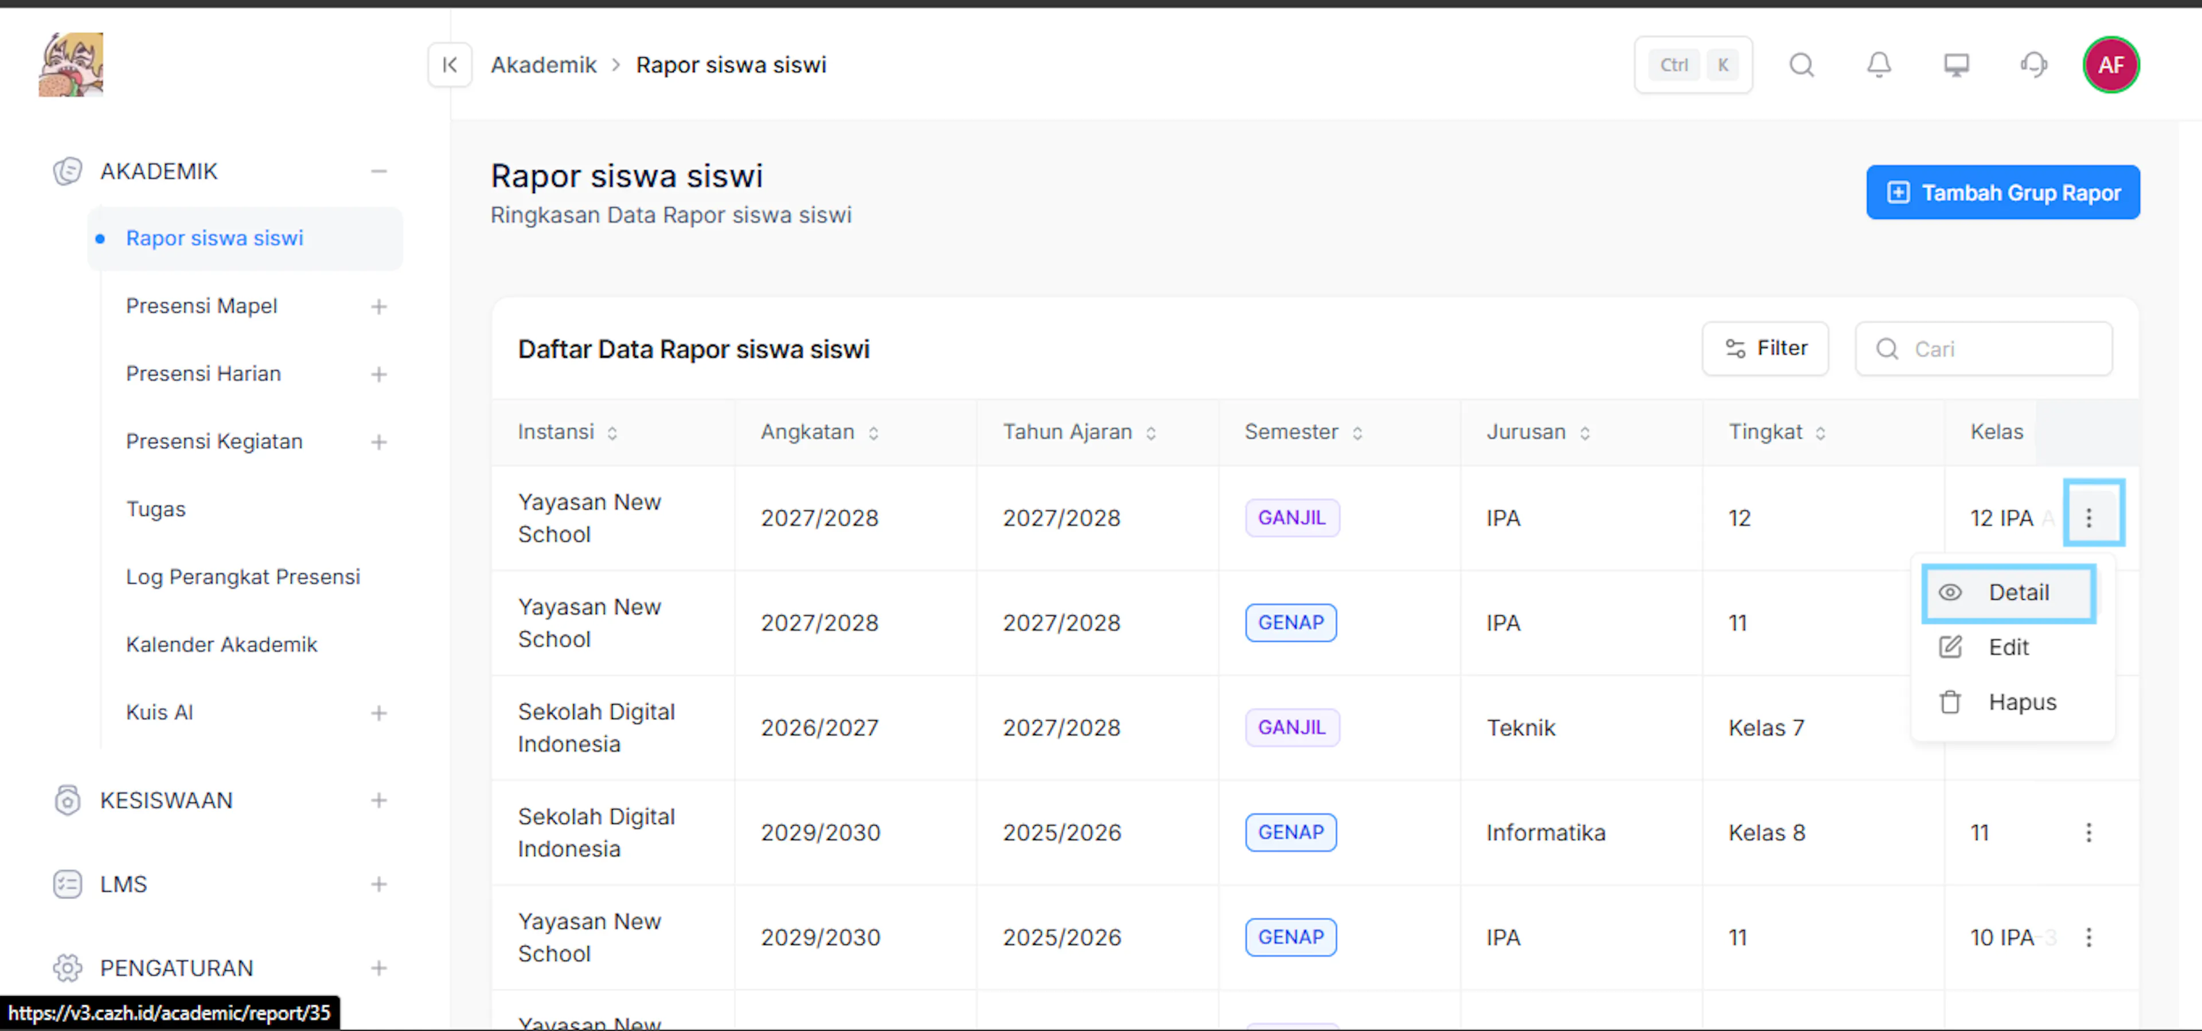Open the notifications bell
Screen dimensions: 2202x1031
[x=1878, y=65]
